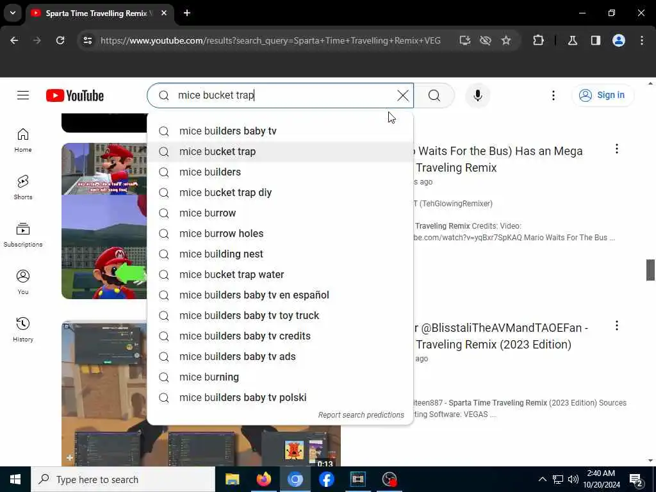Open the YouTube guide hamburger menu

pyautogui.click(x=23, y=95)
